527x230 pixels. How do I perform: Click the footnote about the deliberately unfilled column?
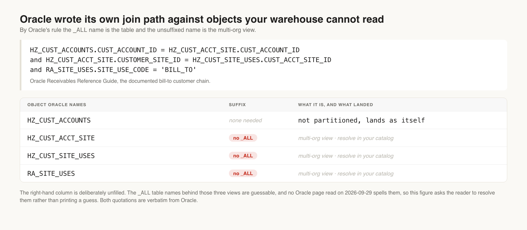point(257,196)
